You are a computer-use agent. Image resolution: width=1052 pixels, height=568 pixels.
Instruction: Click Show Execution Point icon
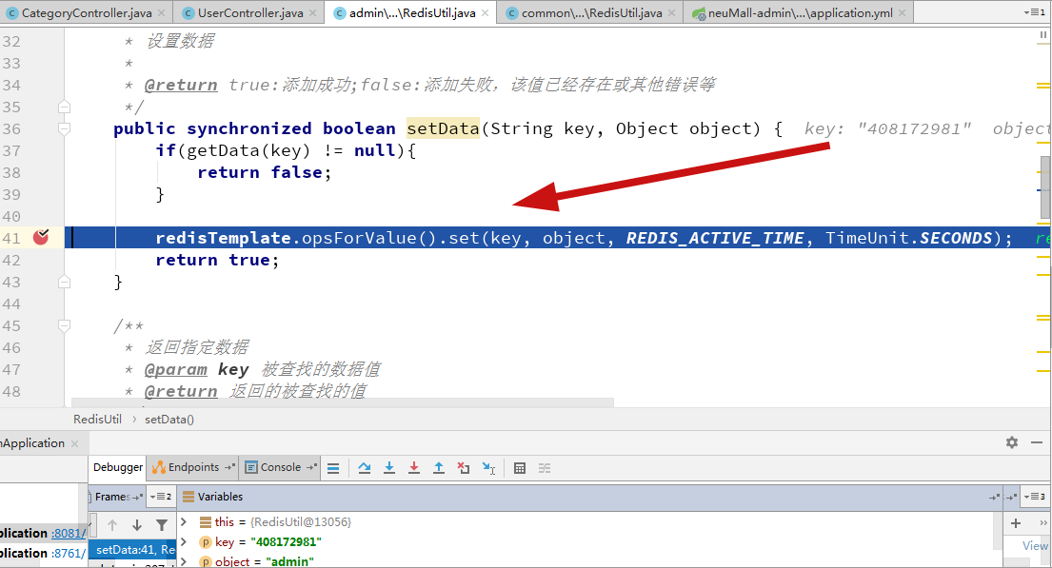333,468
